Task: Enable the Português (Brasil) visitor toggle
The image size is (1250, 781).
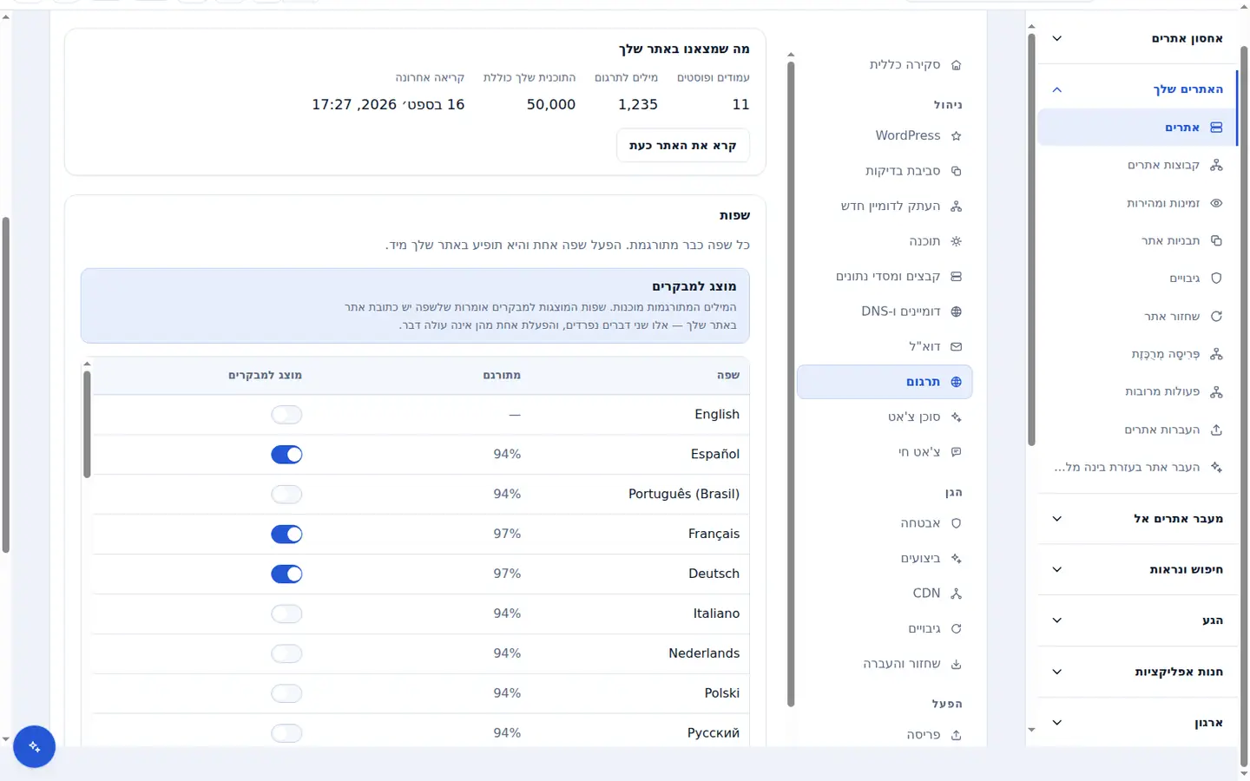Action: pos(286,495)
